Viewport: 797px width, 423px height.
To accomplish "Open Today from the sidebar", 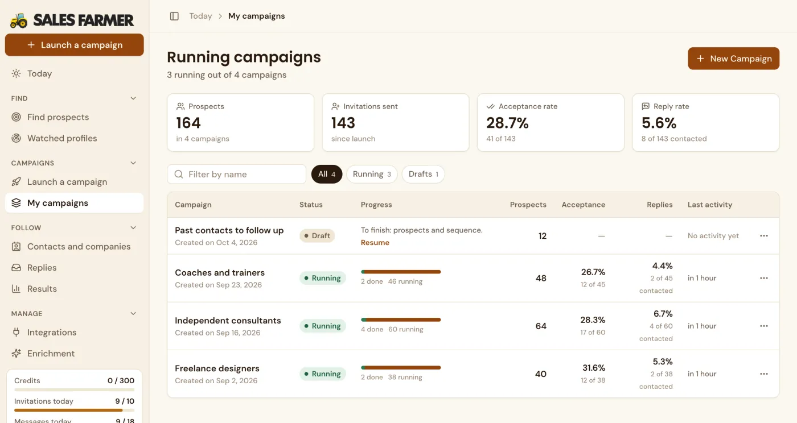I will pyautogui.click(x=74, y=73).
